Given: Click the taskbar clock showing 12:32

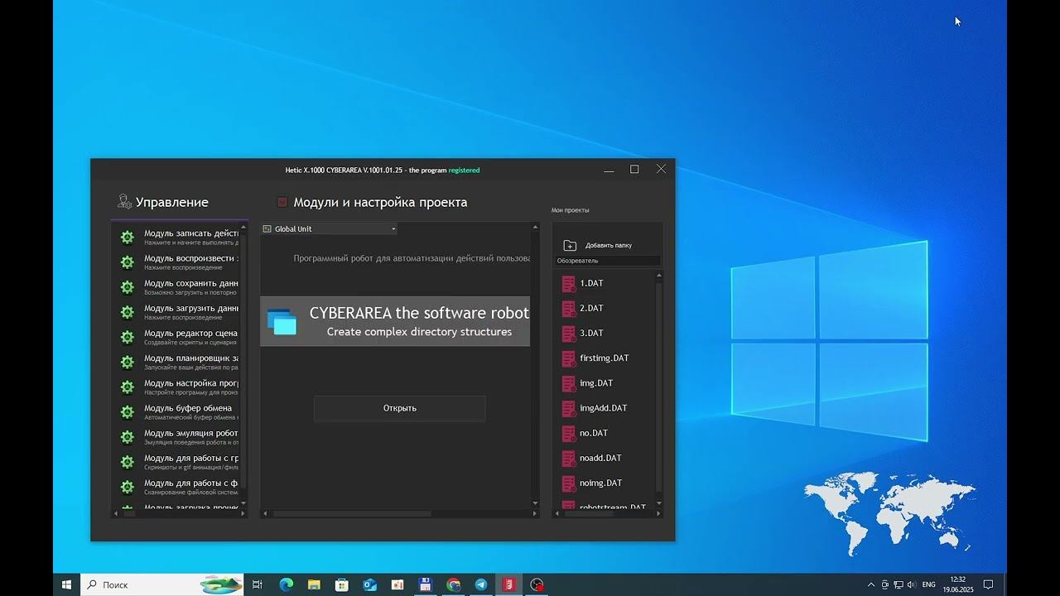Looking at the screenshot, I should [958, 584].
